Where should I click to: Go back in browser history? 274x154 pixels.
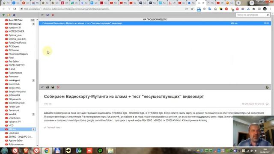pyautogui.click(x=4, y=9)
